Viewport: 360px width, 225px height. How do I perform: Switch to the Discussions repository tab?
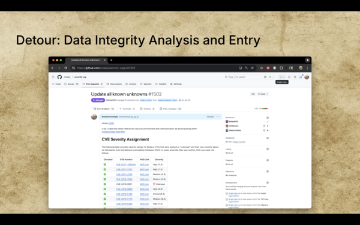point(114,84)
